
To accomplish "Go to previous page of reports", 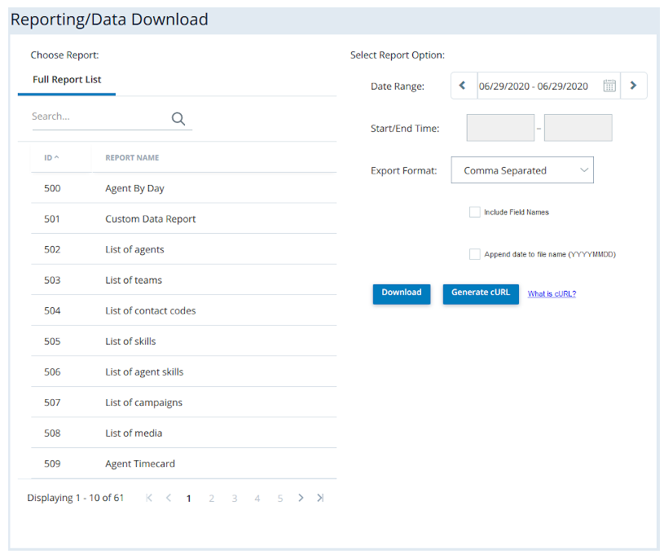I will coord(169,498).
